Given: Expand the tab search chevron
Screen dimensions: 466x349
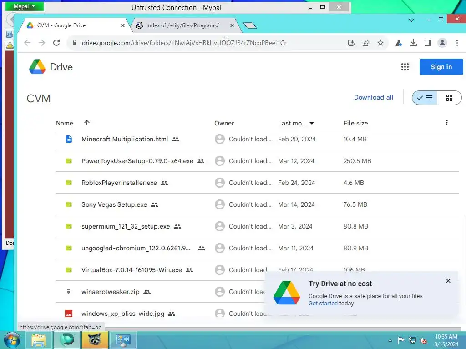Looking at the screenshot, I should click(x=411, y=20).
